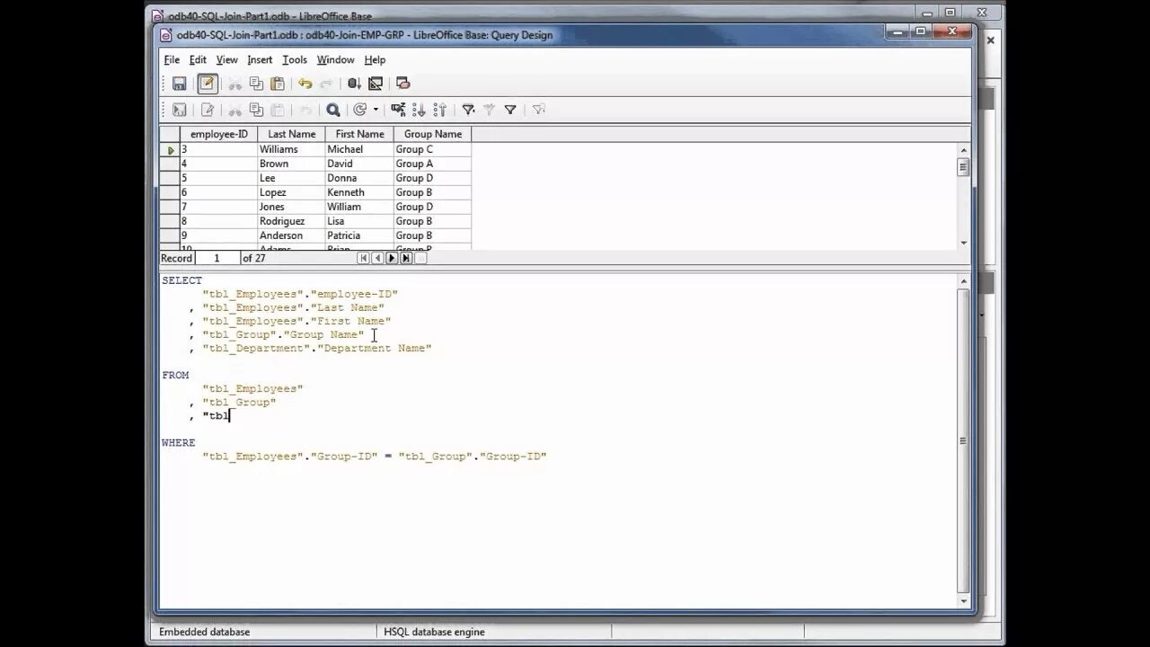Open the Insert menu

(x=260, y=59)
